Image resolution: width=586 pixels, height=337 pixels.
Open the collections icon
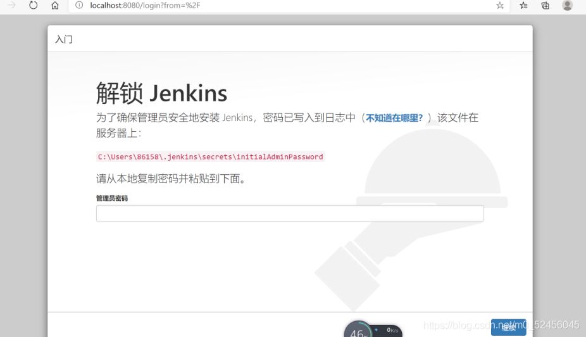coord(545,5)
